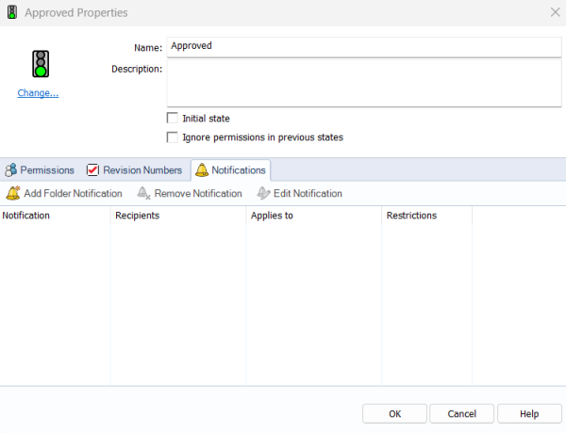Viewport: 566px width, 433px height.
Task: Click the Revision Numbers checkmark icon
Action: [x=92, y=170]
